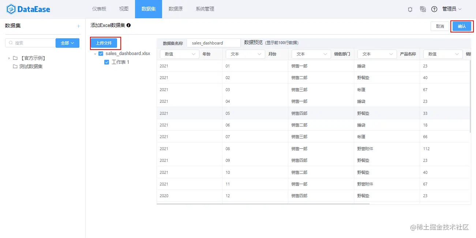
Task: Click the value cell 66
Action: [x=425, y=137]
